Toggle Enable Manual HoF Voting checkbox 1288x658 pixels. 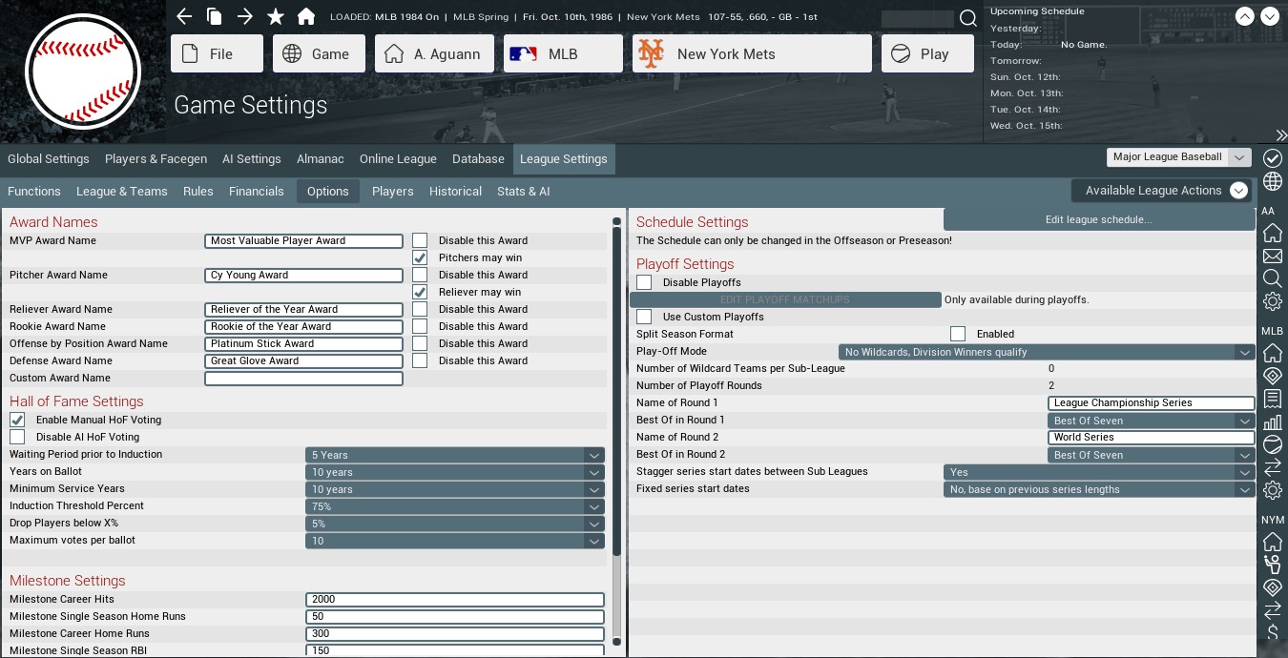(x=17, y=420)
